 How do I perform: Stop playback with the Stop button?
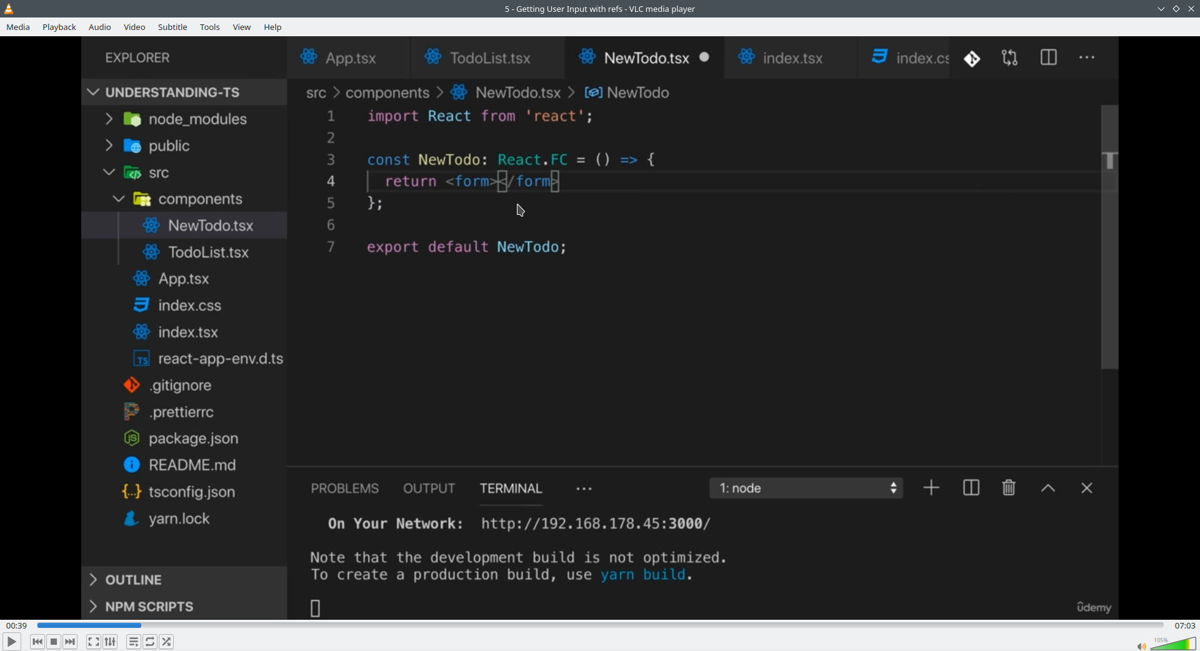pos(54,642)
